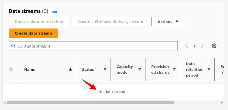This screenshot has height=110, width=228.
Task: Click the horizontal scrollbar thumb
Action: click(x=90, y=103)
